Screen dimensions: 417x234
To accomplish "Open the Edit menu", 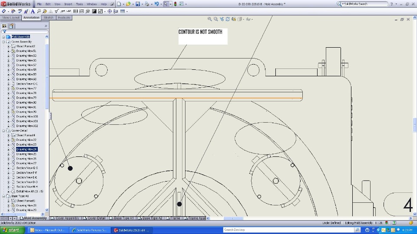I will point(48,4).
